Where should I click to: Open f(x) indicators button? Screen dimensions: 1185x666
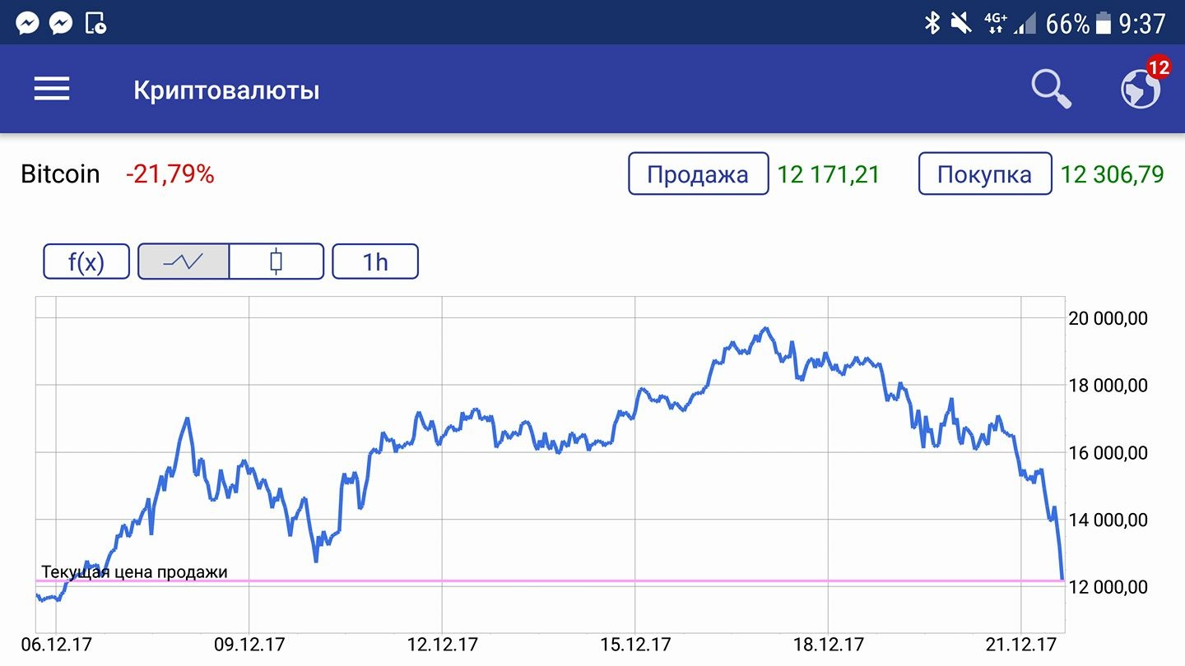click(86, 261)
